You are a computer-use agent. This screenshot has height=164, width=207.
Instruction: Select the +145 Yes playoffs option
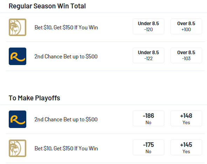click(x=186, y=147)
